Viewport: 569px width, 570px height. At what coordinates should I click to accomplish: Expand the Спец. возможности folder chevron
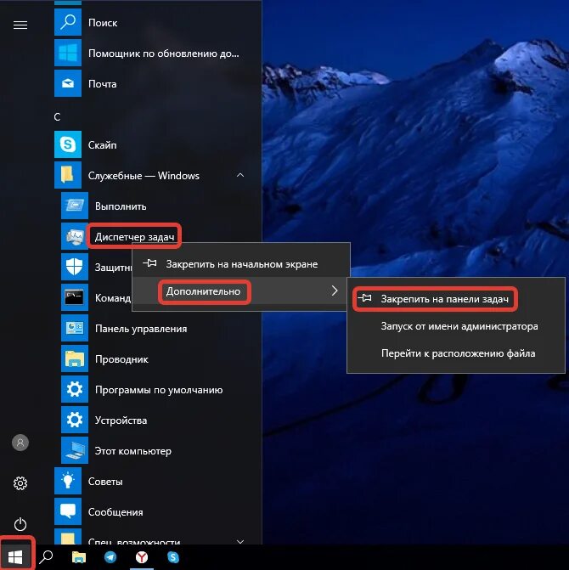[240, 541]
